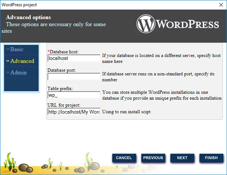Click the FINISH button

(x=212, y=158)
